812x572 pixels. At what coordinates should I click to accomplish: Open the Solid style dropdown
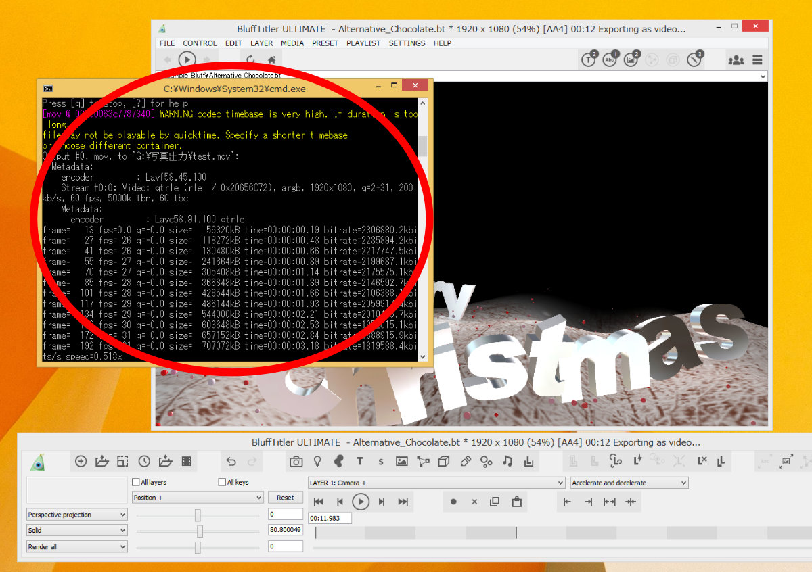(76, 531)
